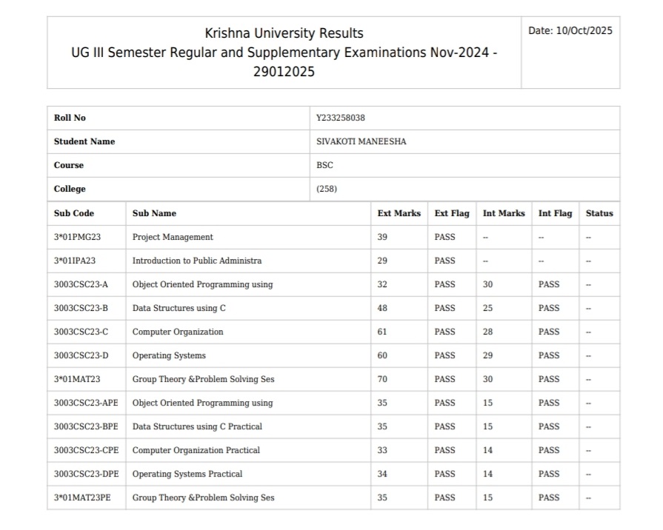The image size is (663, 530).
Task: Click Ext Marks 70 for Group Theory
Action: (x=382, y=379)
